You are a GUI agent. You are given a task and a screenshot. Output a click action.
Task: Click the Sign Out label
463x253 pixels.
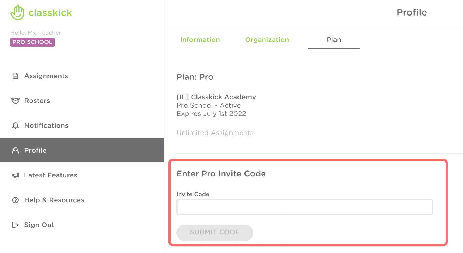[39, 225]
